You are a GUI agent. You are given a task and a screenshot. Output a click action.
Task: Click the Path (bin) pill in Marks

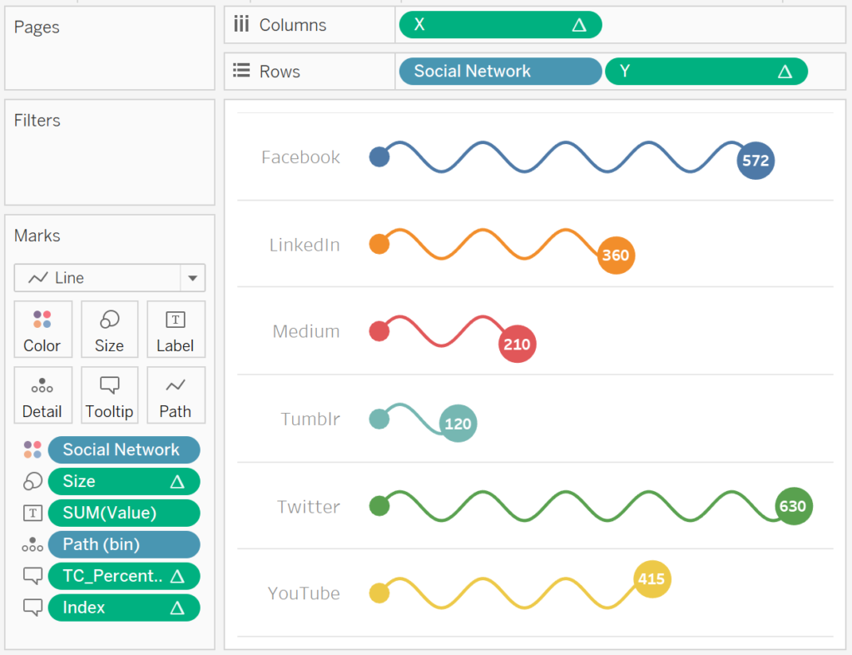pyautogui.click(x=124, y=544)
